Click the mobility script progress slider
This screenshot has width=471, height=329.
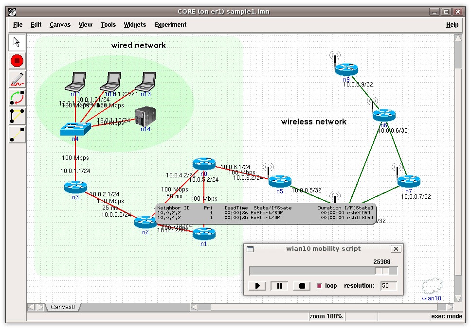tap(323, 271)
